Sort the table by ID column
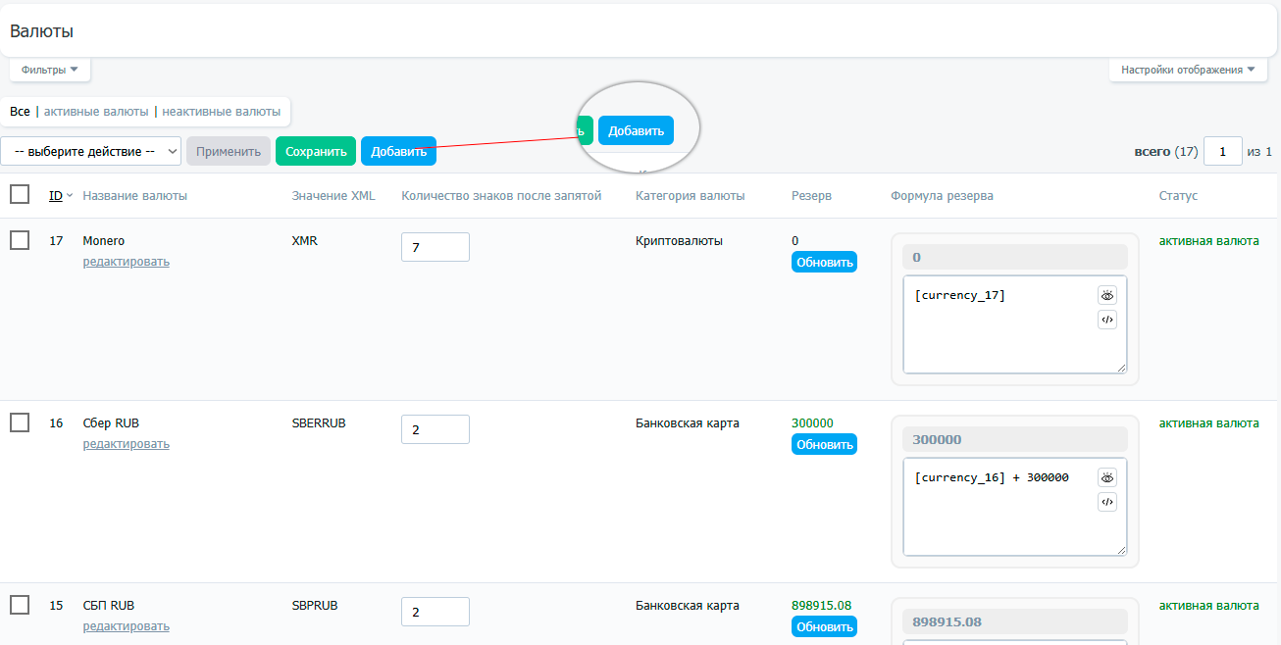 [56, 195]
